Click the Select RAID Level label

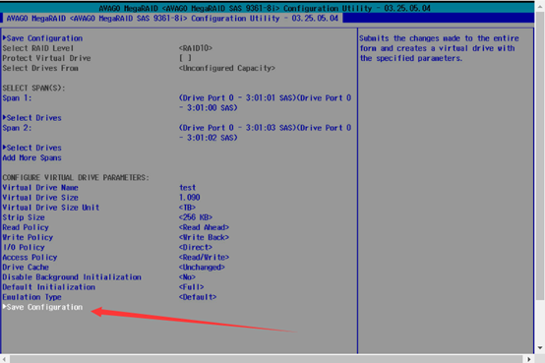[x=38, y=48]
